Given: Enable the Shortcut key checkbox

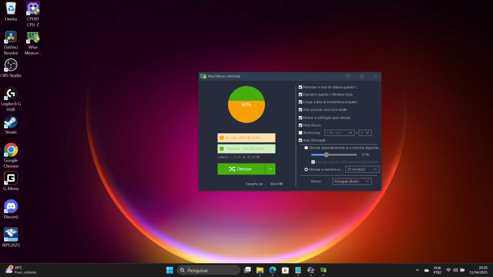Looking at the screenshot, I should (x=300, y=133).
